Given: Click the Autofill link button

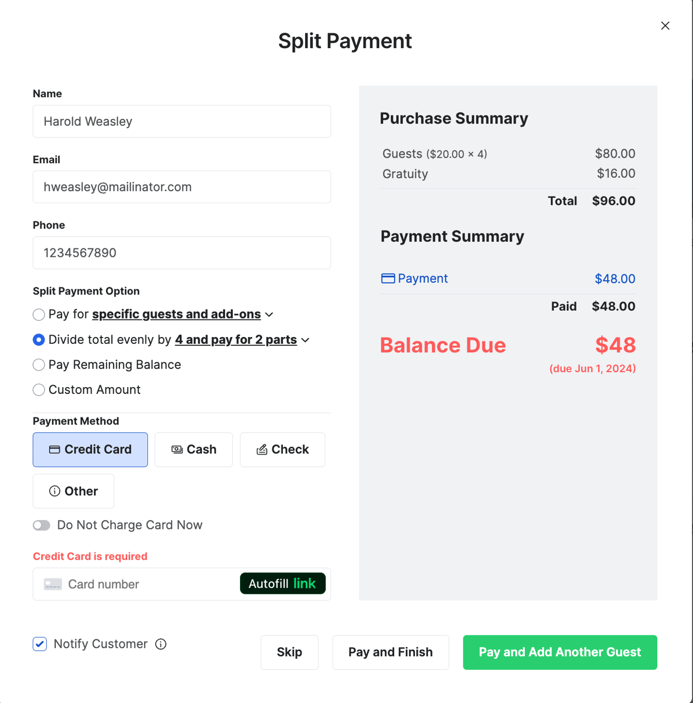Looking at the screenshot, I should coord(282,584).
